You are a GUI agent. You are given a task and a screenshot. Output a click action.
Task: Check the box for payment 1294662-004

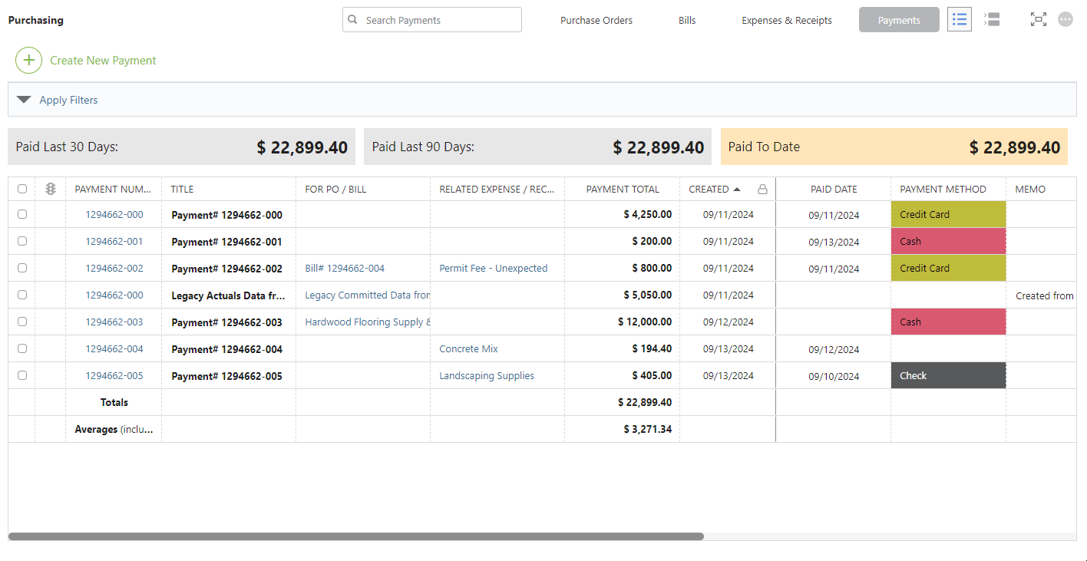[x=22, y=348]
